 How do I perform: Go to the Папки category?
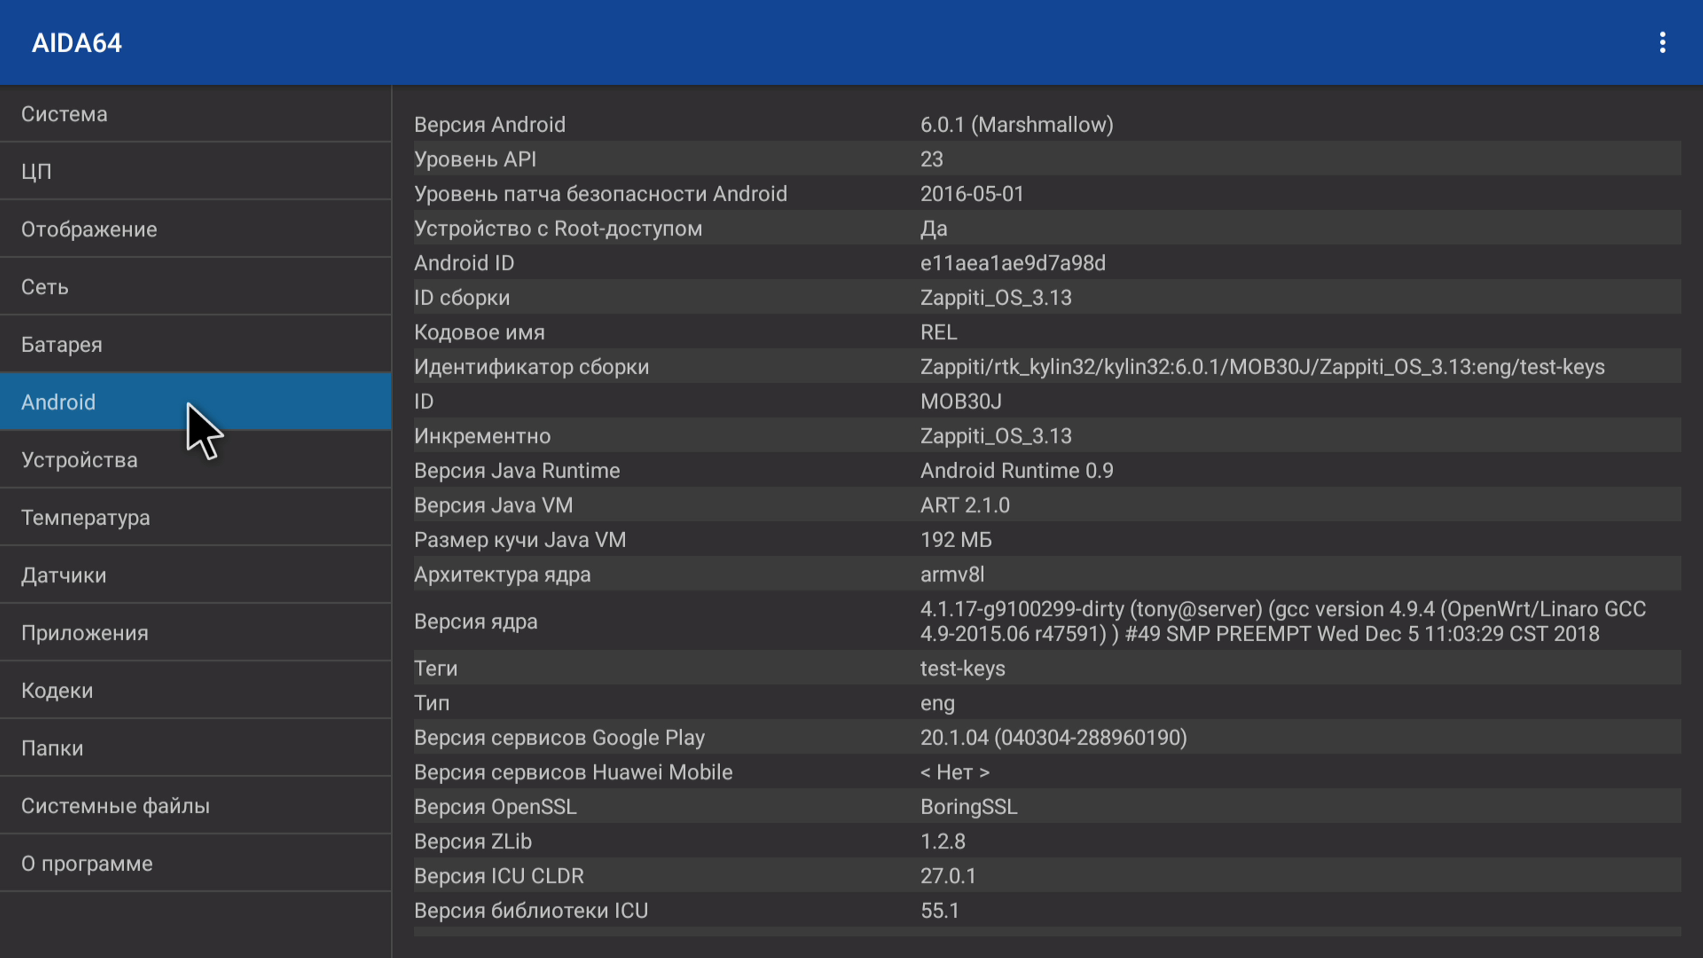(196, 747)
